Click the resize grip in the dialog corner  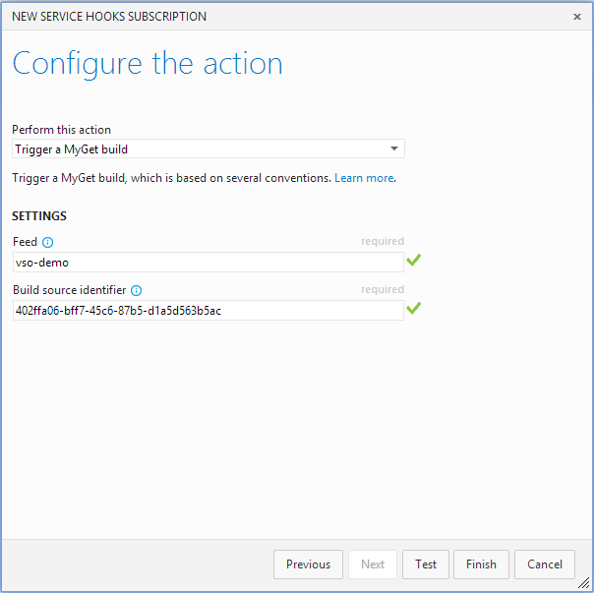pyautogui.click(x=584, y=583)
